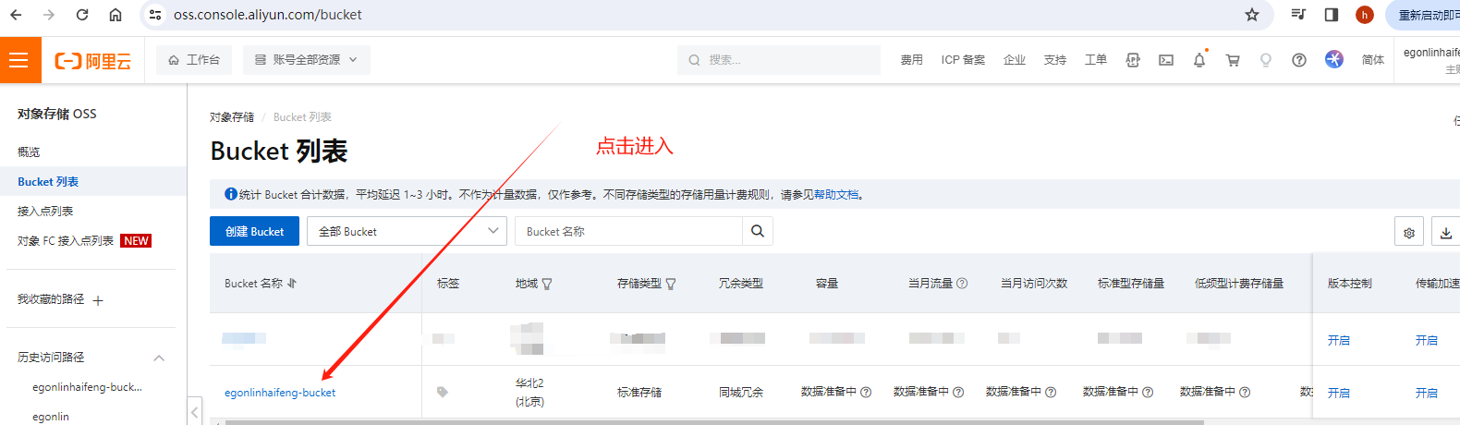Open the Cloud Shell terminal icon
Screen dimensions: 1460x425
1166,60
